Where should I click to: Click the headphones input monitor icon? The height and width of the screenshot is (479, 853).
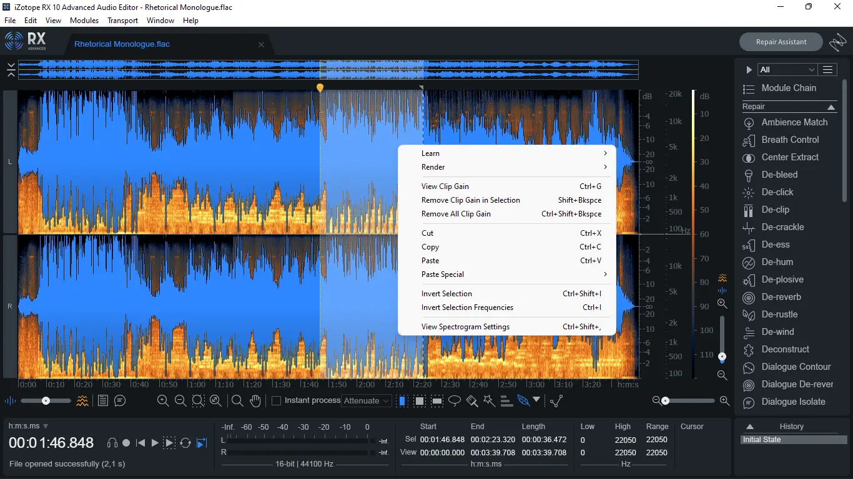point(112,443)
